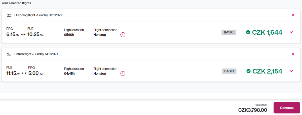The image size is (302, 115).
Task: Open return flight connection info icon
Action: pos(123,74)
